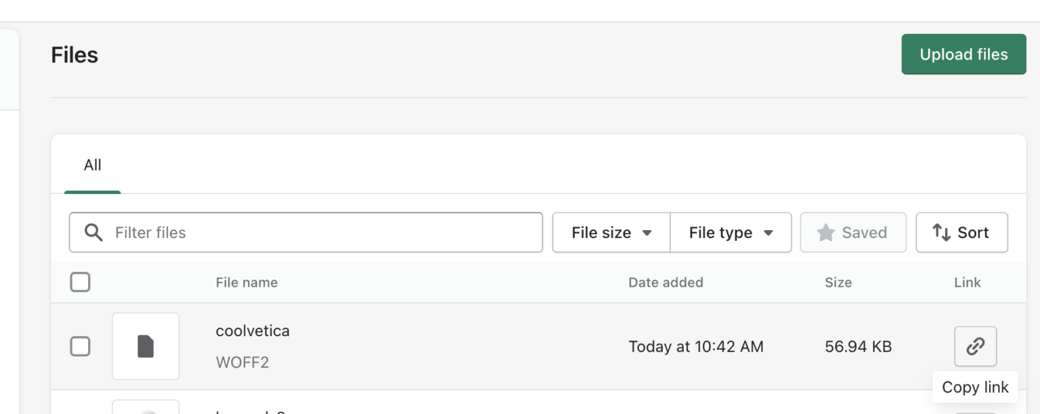The image size is (1040, 414).
Task: Click into the Filter files search field
Action: point(305,232)
